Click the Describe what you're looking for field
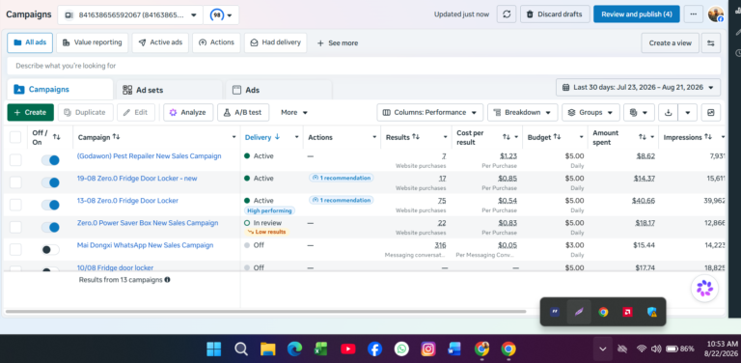 click(364, 66)
